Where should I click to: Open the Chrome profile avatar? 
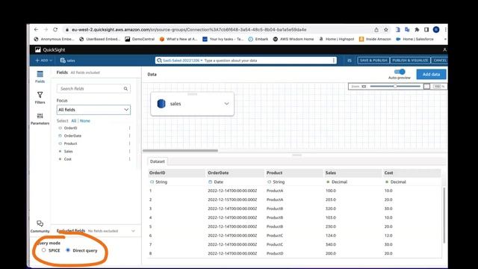pos(436,30)
